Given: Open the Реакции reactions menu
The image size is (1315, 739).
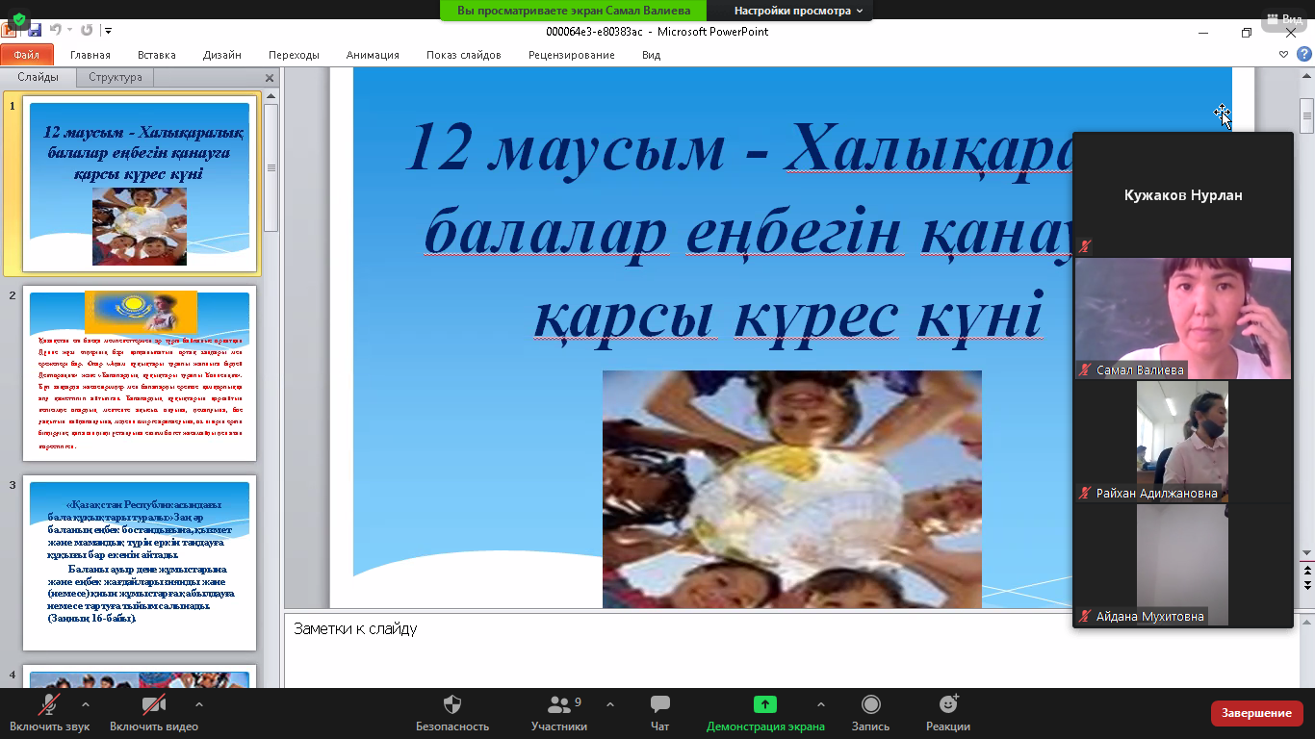Looking at the screenshot, I should click(948, 713).
